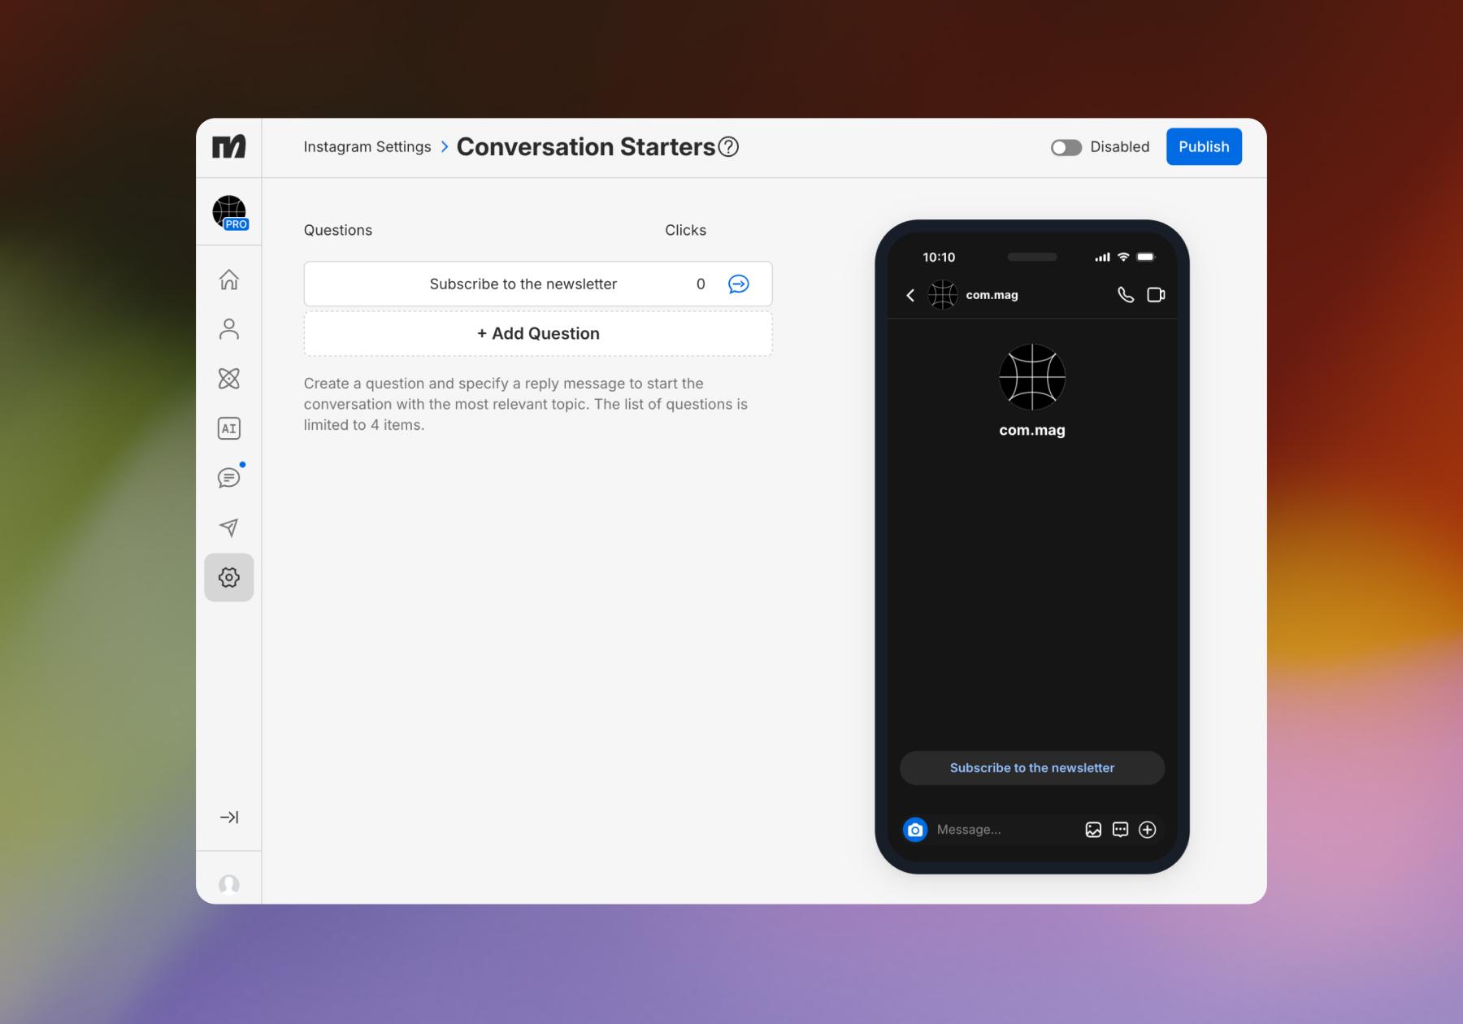Open Subscribe to the newsletter question row
The image size is (1463, 1024).
538,284
